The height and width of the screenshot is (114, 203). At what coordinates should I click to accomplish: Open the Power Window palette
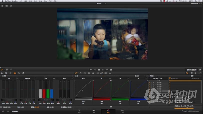[85, 73]
